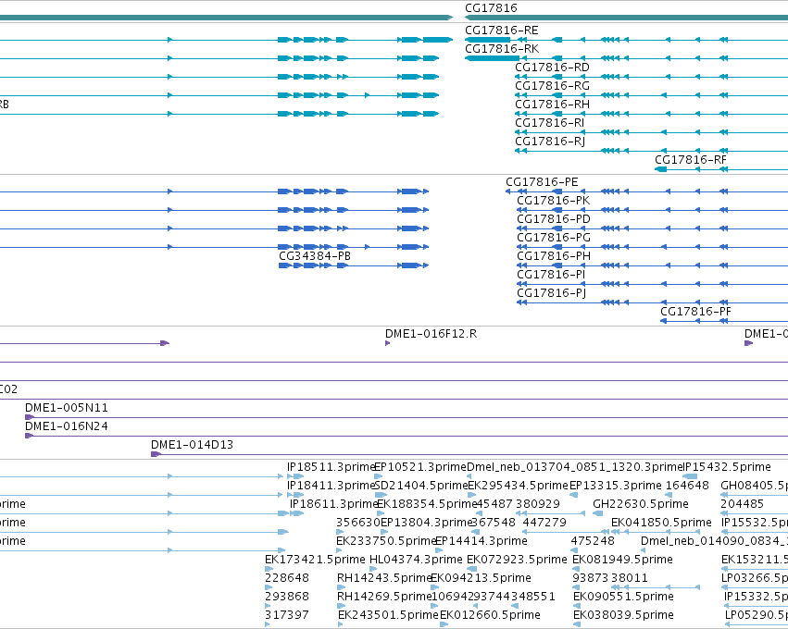Click the 204485 feature label
788x629 pixels.
coord(742,504)
